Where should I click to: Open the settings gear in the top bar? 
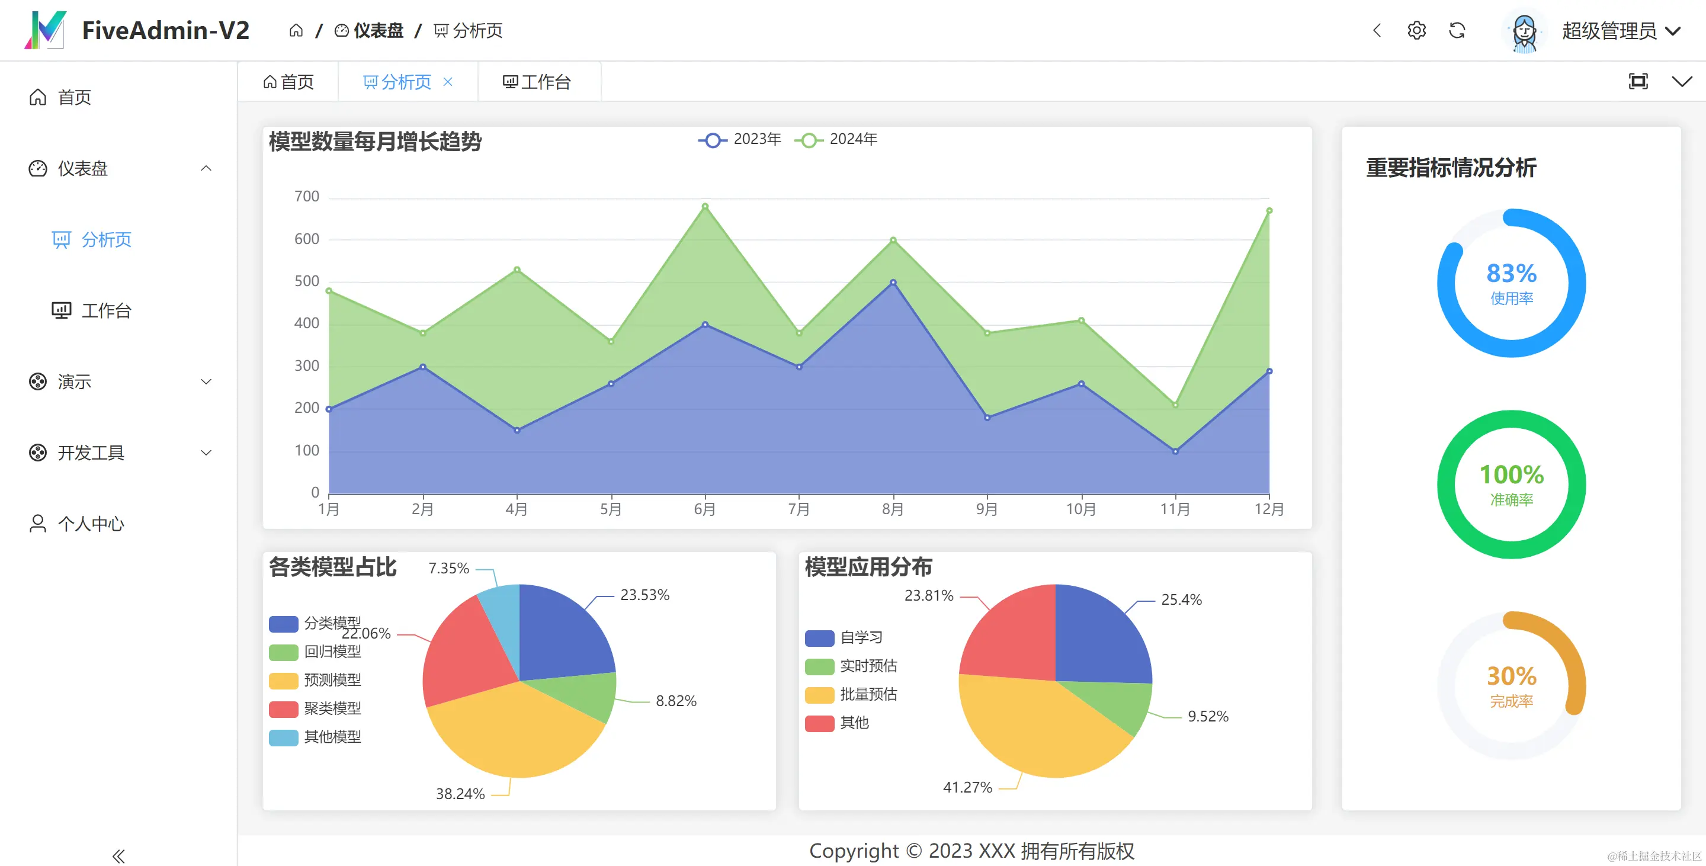[1416, 30]
